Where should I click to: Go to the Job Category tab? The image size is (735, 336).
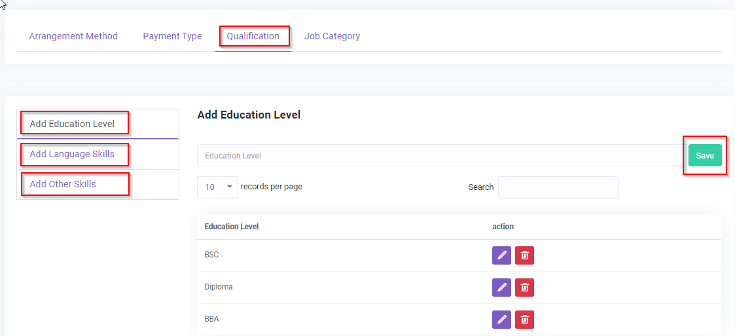tap(332, 36)
